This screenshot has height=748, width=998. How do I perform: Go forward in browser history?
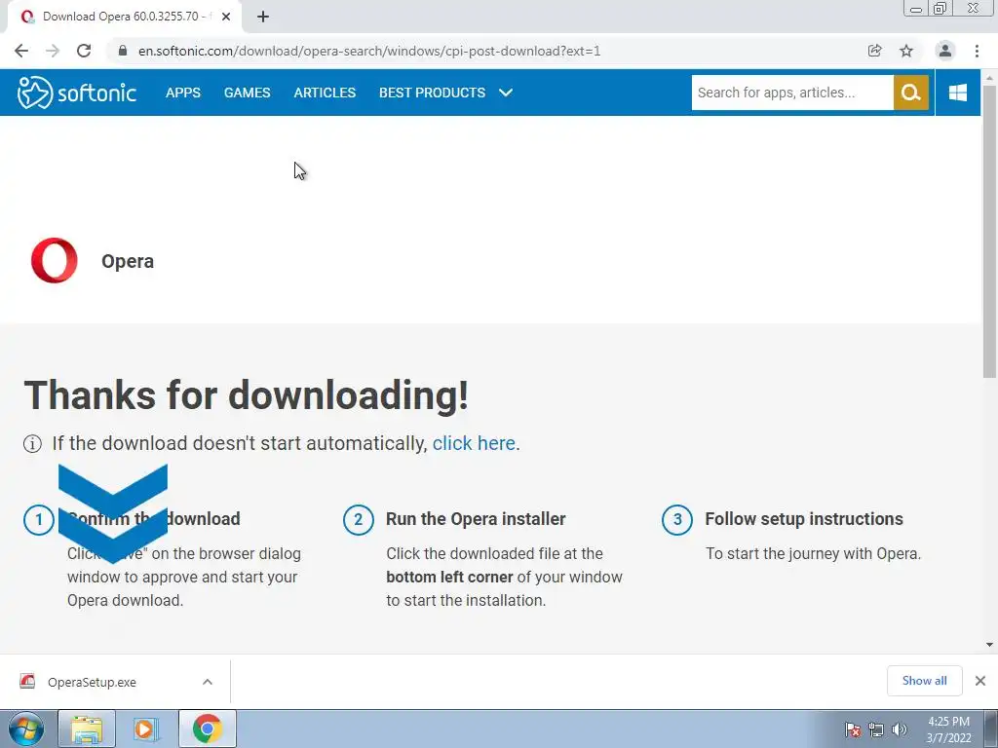coord(53,51)
